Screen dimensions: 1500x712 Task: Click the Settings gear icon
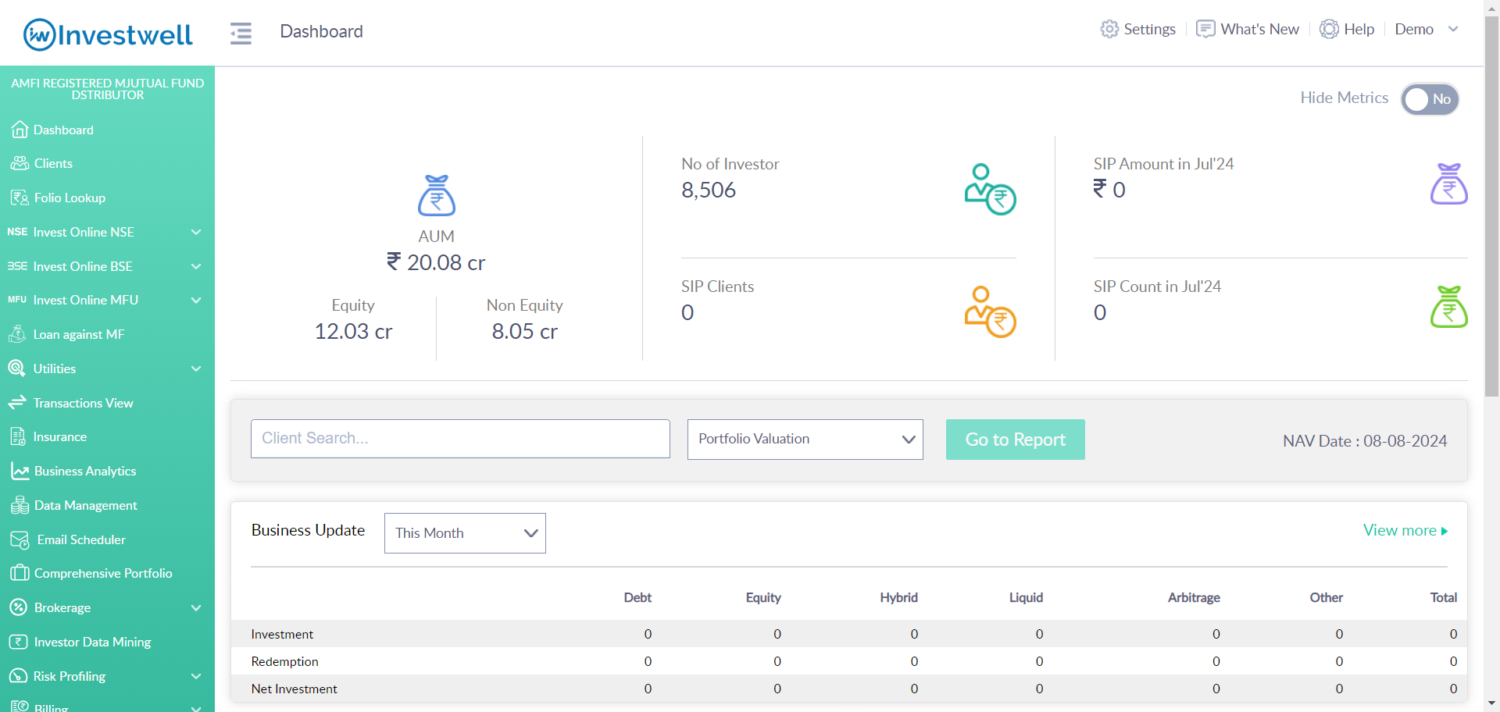click(x=1109, y=29)
